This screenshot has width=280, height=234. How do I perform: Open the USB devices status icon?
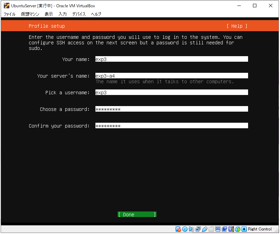(204, 229)
